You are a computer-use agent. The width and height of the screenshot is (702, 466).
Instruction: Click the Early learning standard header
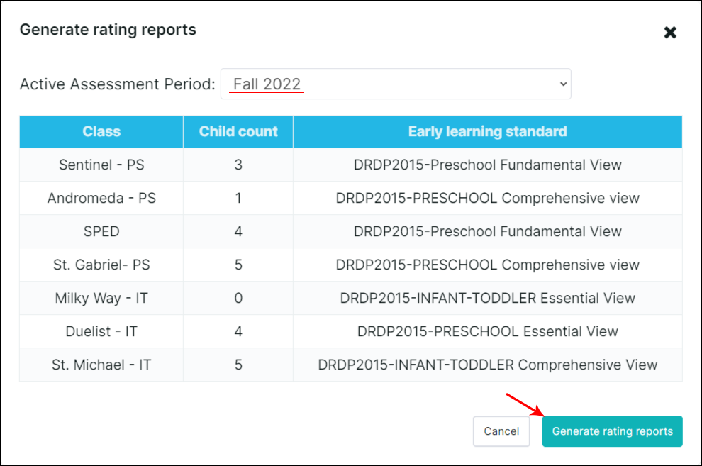pyautogui.click(x=487, y=131)
